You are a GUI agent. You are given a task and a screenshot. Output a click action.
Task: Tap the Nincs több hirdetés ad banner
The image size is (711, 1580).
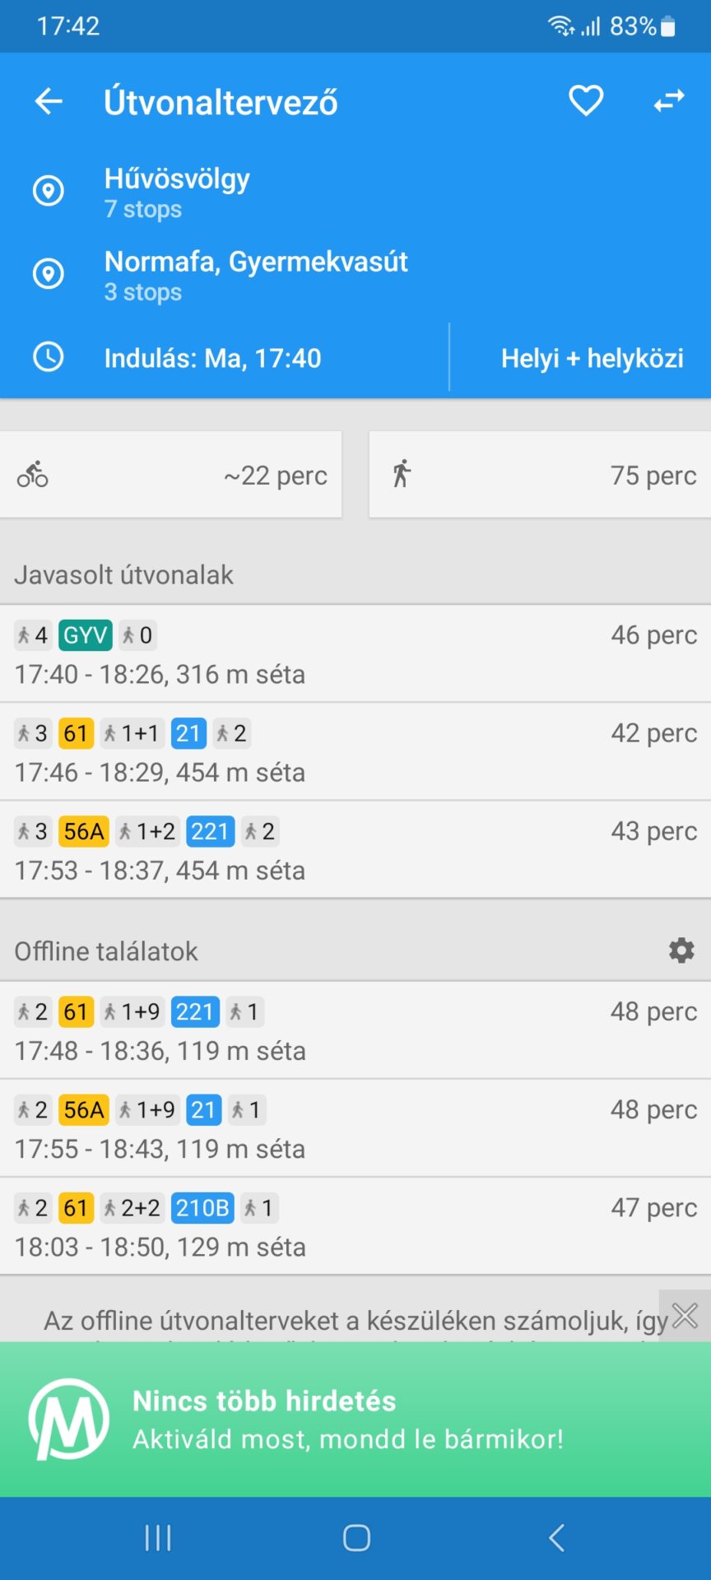coord(355,1419)
